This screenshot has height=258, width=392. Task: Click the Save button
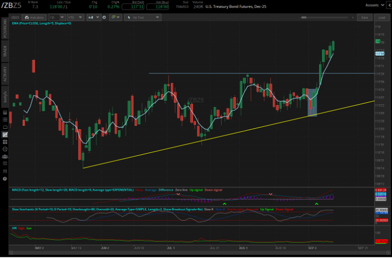(365, 18)
